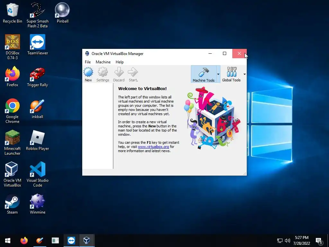
Task: Click the empty virtual machine list pane
Action: (98, 126)
